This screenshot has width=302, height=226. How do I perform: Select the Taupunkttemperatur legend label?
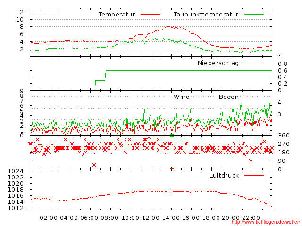206,15
